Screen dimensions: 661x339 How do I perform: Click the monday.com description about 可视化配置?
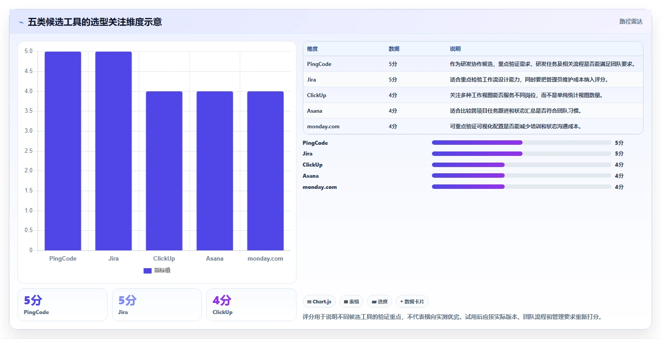(x=516, y=127)
